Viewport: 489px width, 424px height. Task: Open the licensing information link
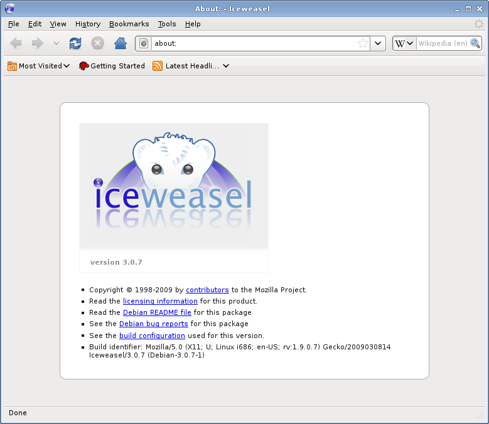tap(160, 301)
